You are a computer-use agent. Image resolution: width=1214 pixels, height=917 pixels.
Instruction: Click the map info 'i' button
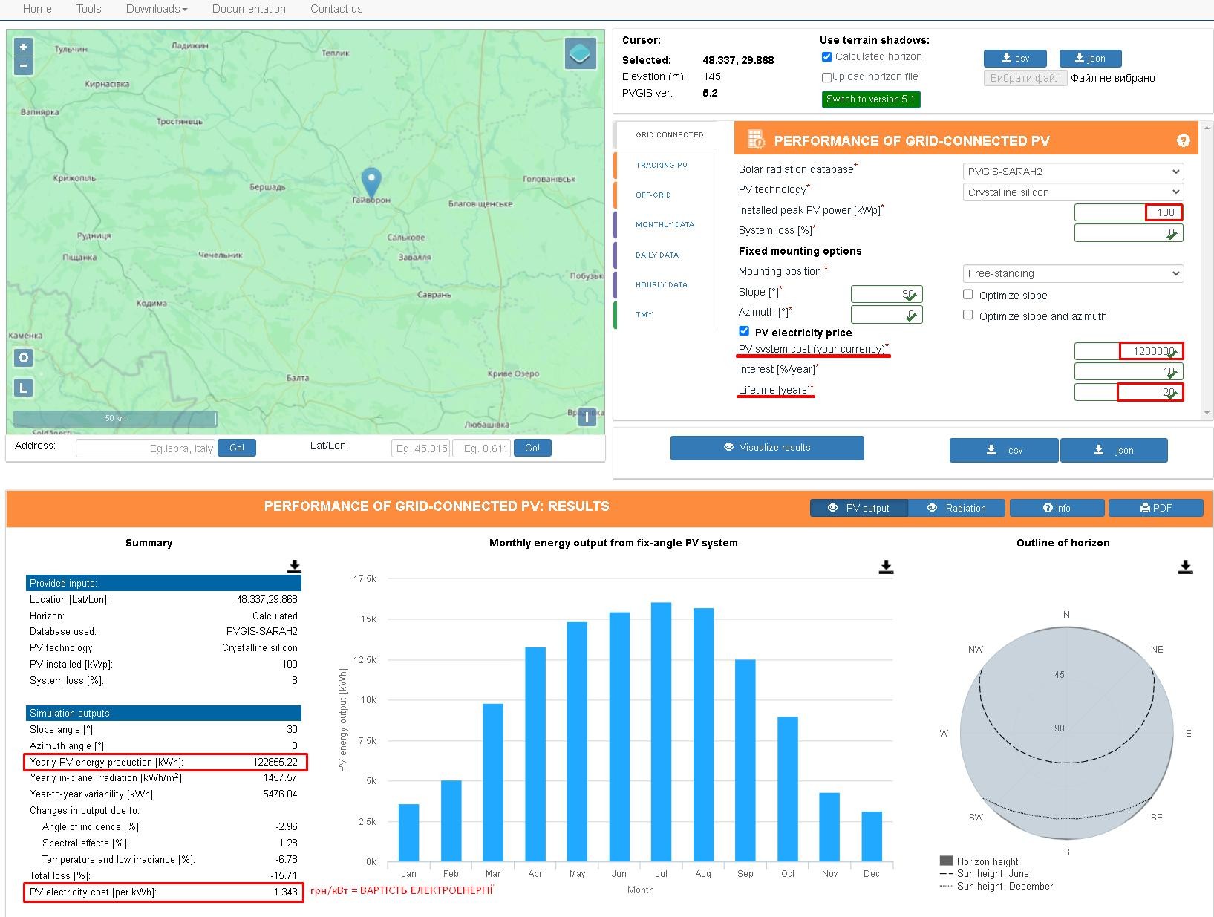pos(587,417)
